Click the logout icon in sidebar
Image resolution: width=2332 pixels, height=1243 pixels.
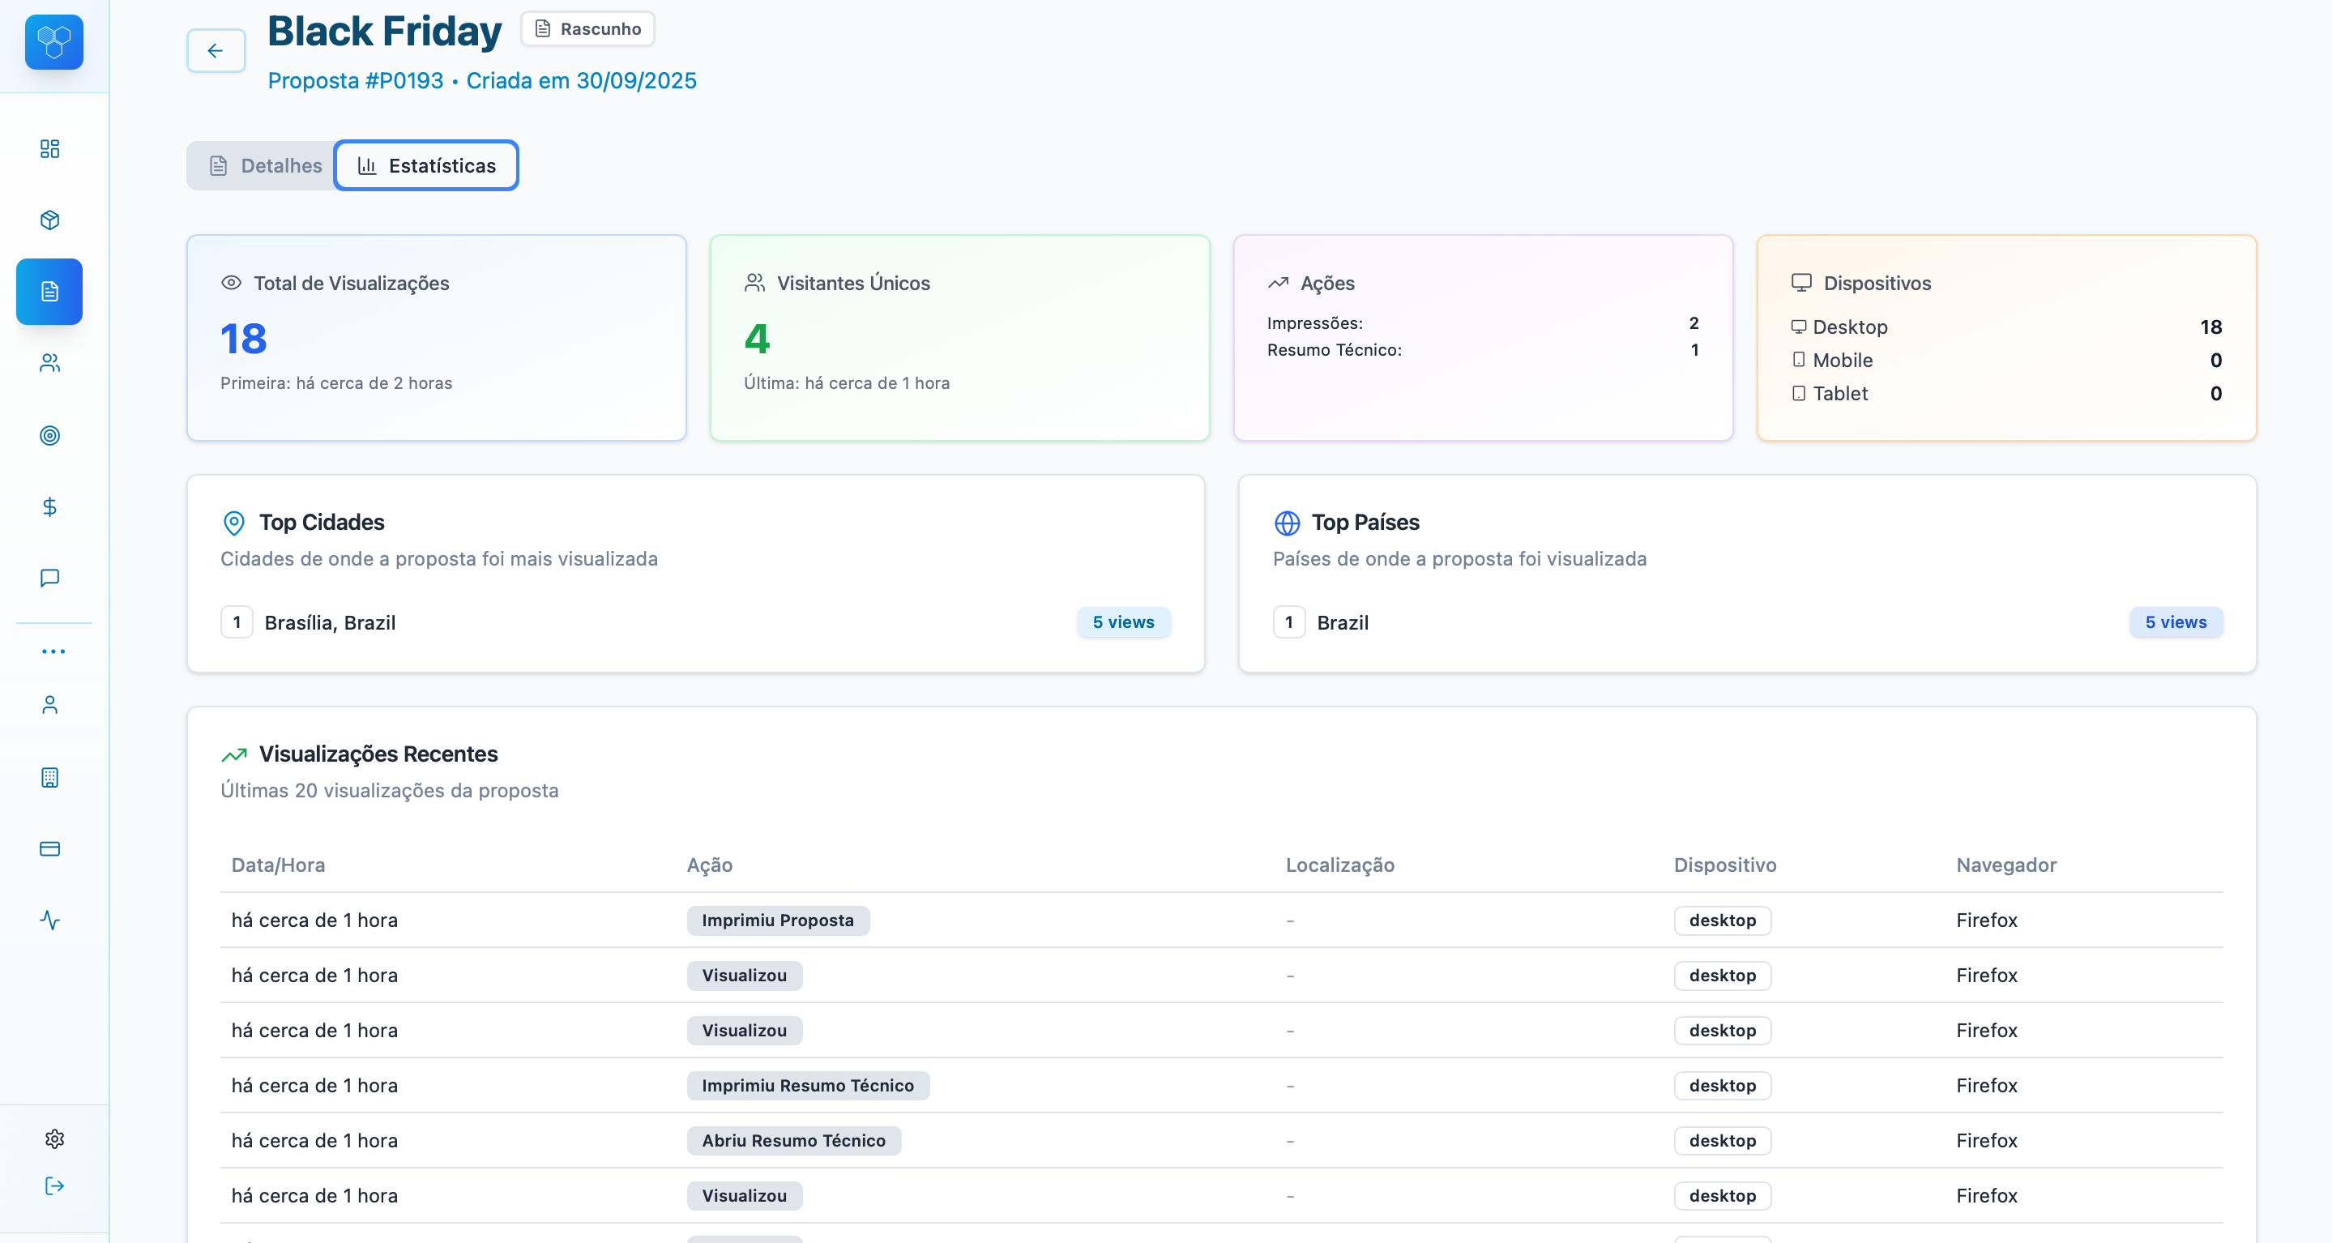[54, 1186]
